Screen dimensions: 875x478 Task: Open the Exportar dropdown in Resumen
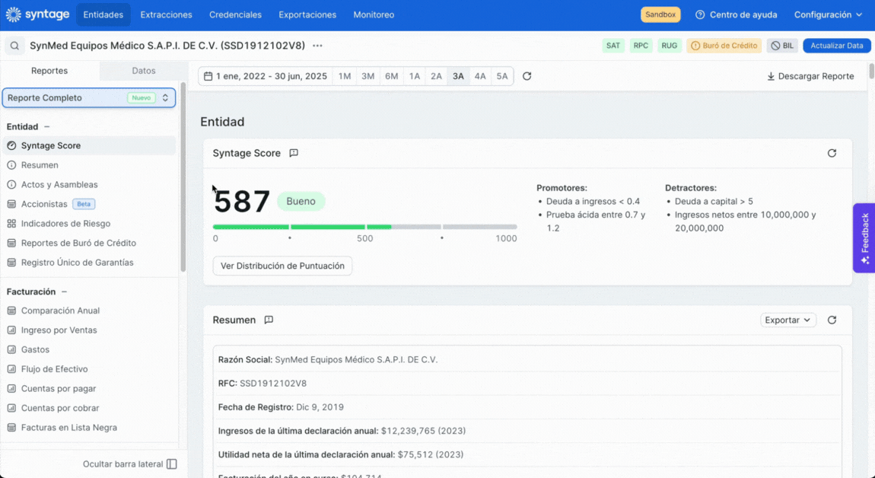[x=788, y=320]
